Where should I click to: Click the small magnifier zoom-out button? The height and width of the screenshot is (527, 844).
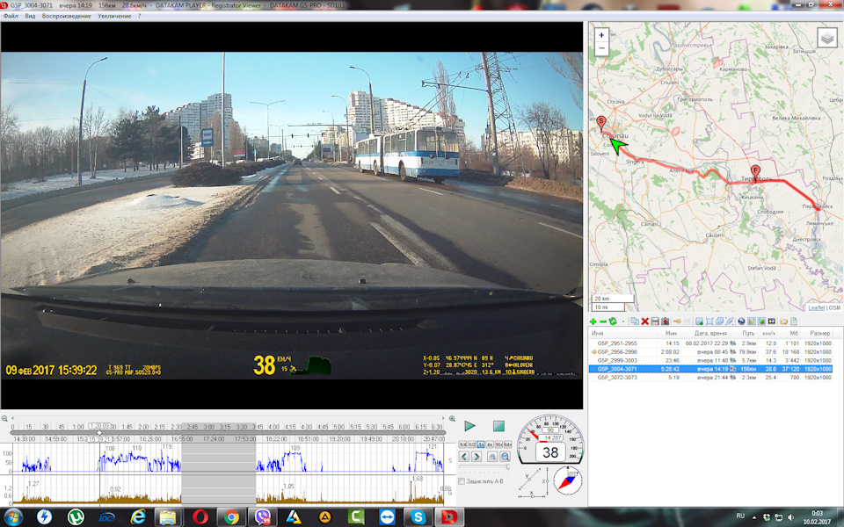pos(492,457)
